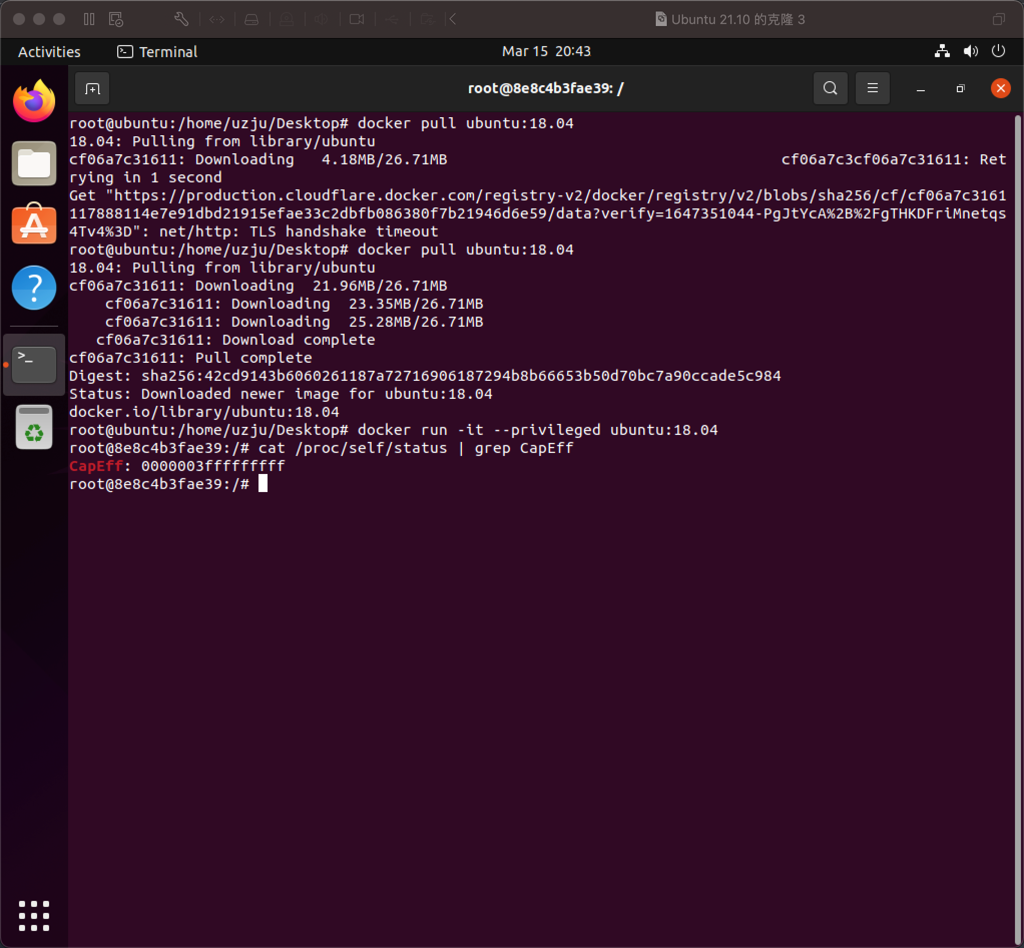Screen dimensions: 1024x948
Task: Open the volume indicator
Action: click(x=970, y=51)
